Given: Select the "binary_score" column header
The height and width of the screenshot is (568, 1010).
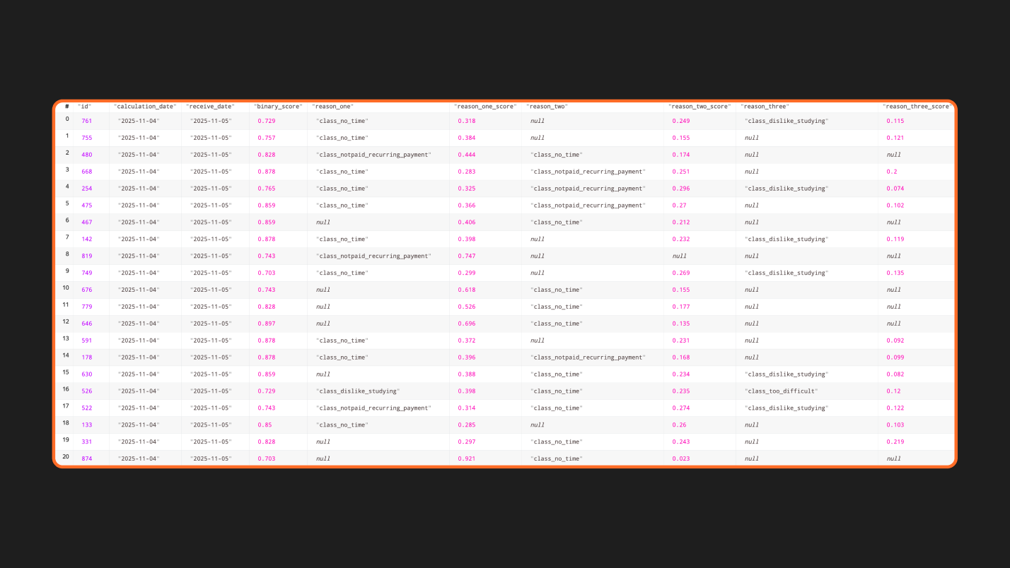Looking at the screenshot, I should click(x=278, y=107).
